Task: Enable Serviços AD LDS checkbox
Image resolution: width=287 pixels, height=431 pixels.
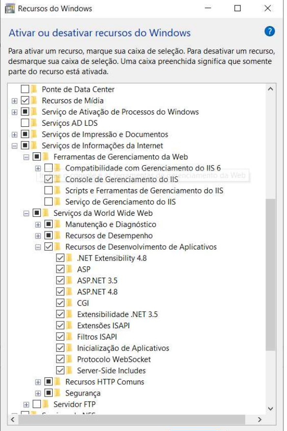Action: tap(25, 123)
